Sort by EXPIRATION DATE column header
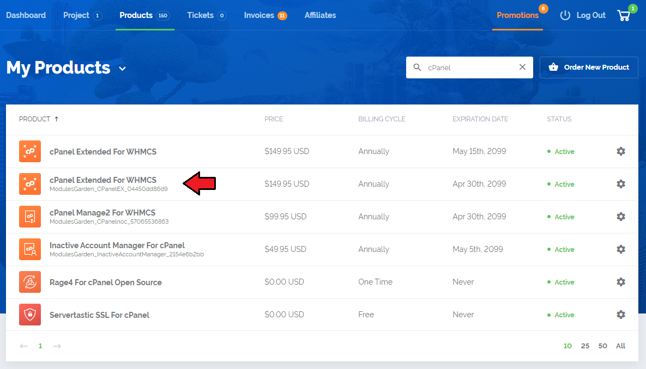 [x=480, y=119]
